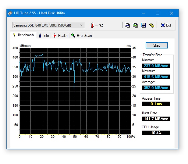The image size is (188, 164).
Task: Click the Access Time value 0.1 ms
Action: (156, 104)
